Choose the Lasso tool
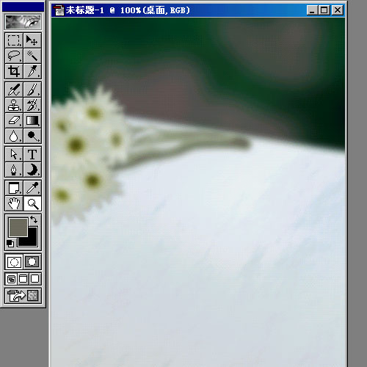The height and width of the screenshot is (367, 367). 14,55
